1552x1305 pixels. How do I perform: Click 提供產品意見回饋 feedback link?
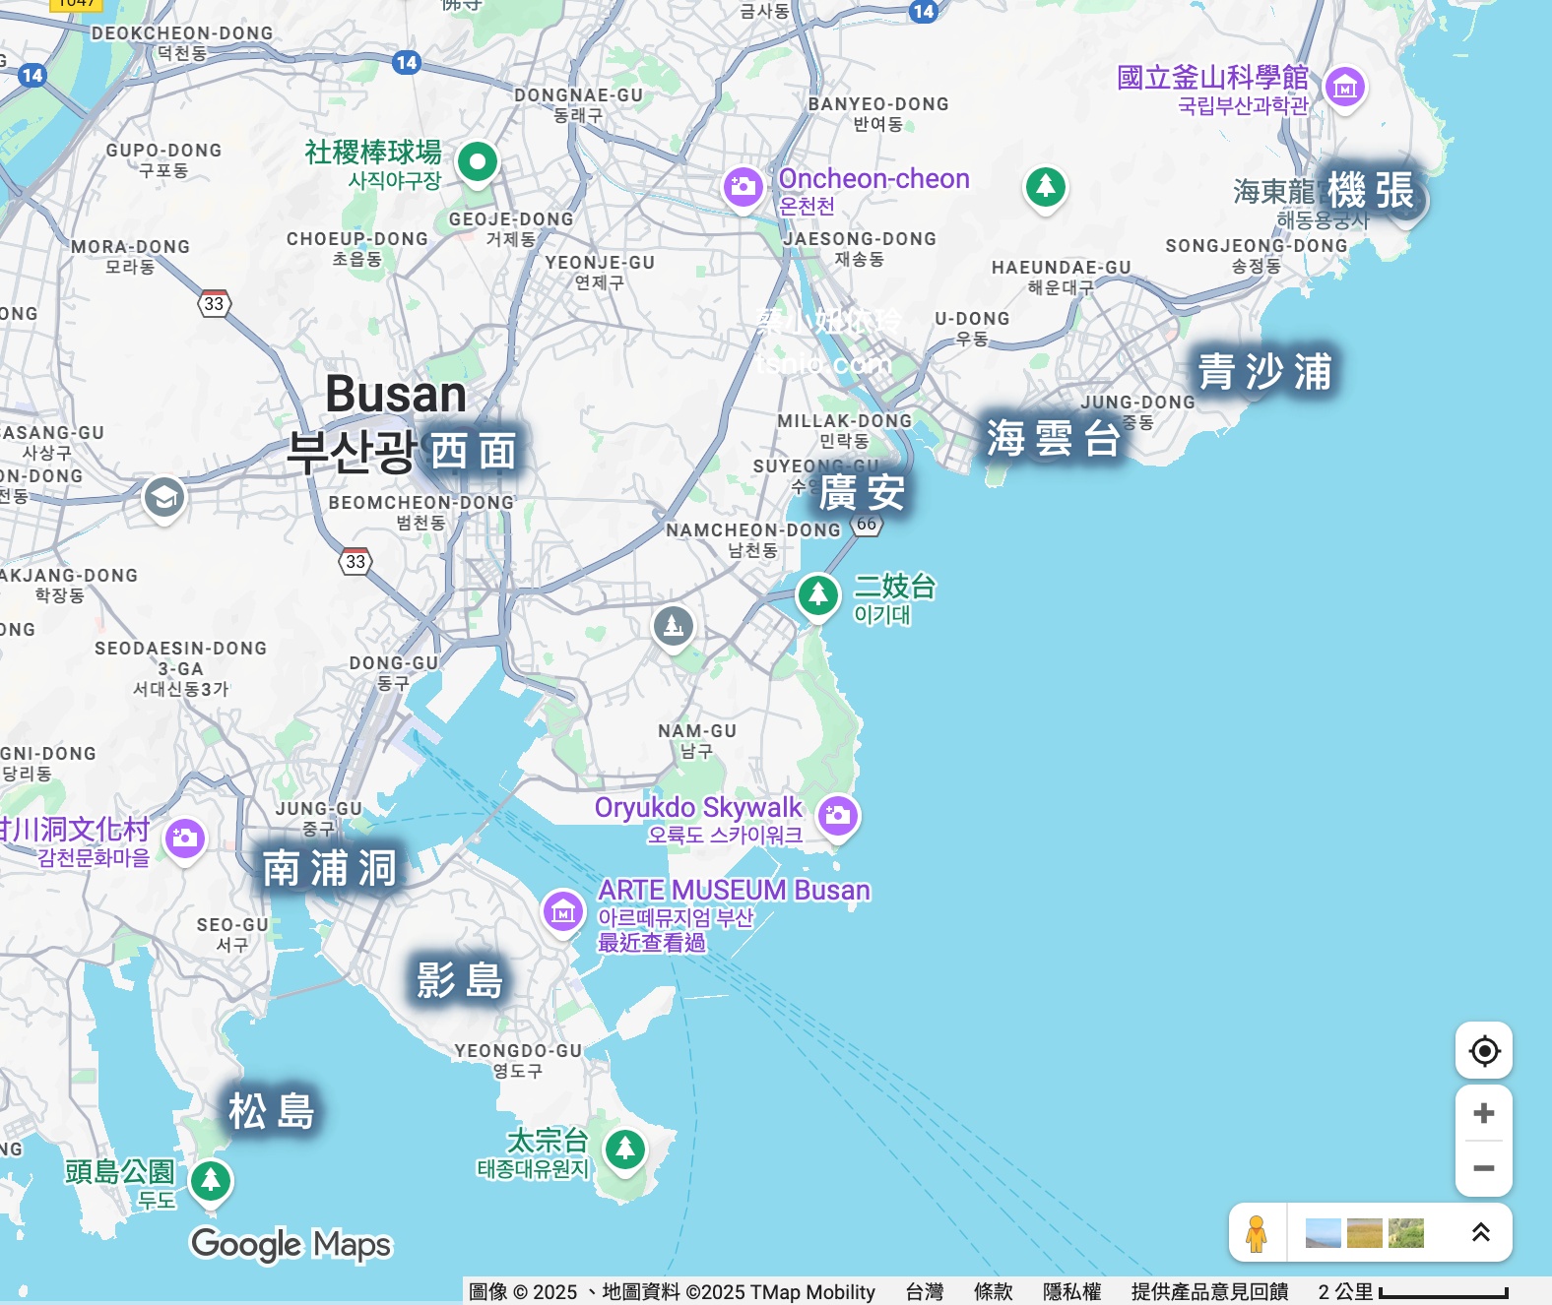click(1209, 1292)
